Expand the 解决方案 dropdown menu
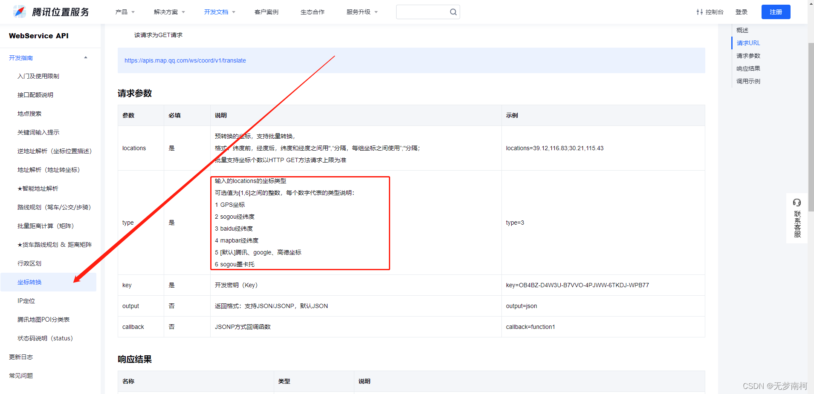814x394 pixels. click(169, 12)
